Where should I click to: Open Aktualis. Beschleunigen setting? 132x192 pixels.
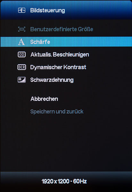(60, 55)
